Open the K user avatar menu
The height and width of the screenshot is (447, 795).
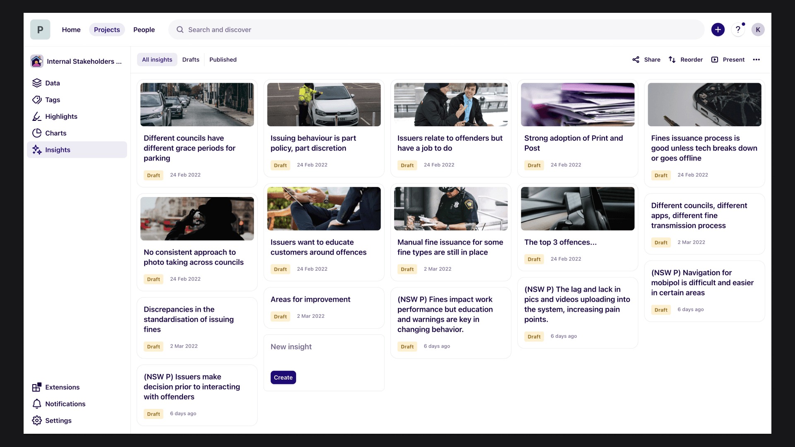coord(758,30)
